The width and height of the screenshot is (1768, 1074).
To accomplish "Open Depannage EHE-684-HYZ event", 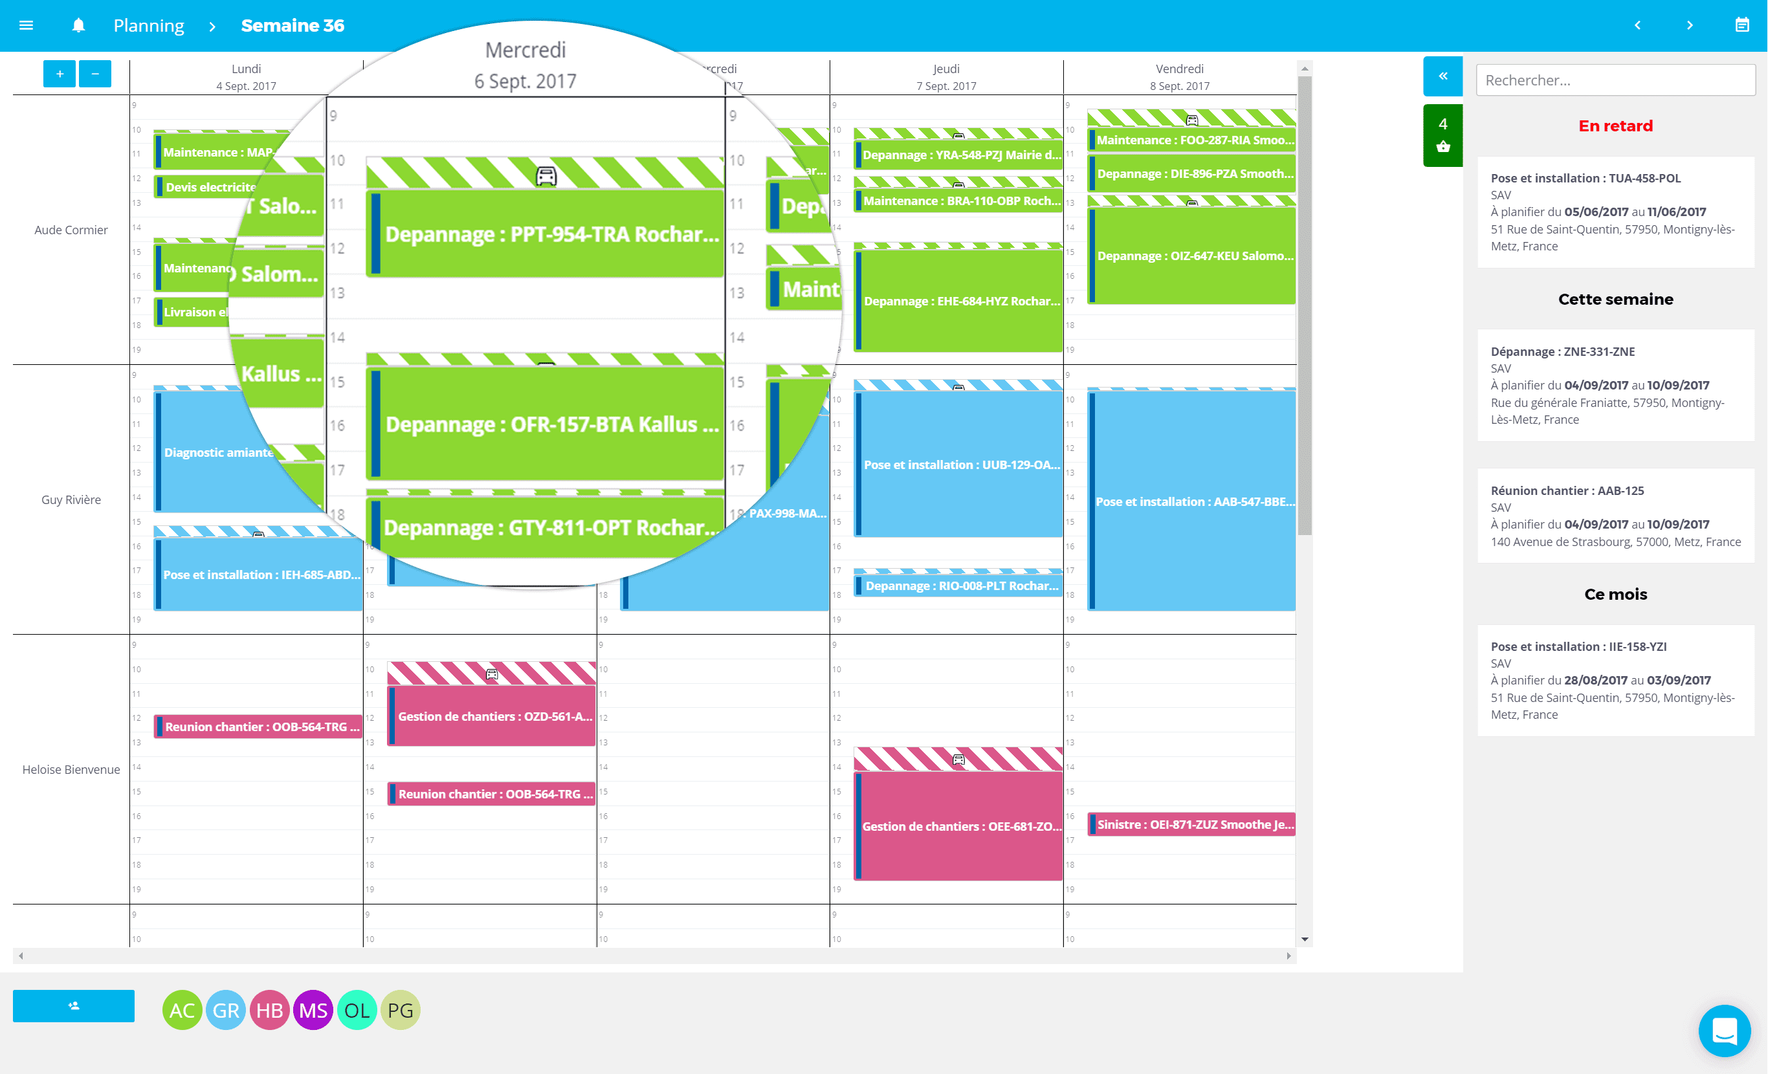I will [958, 301].
